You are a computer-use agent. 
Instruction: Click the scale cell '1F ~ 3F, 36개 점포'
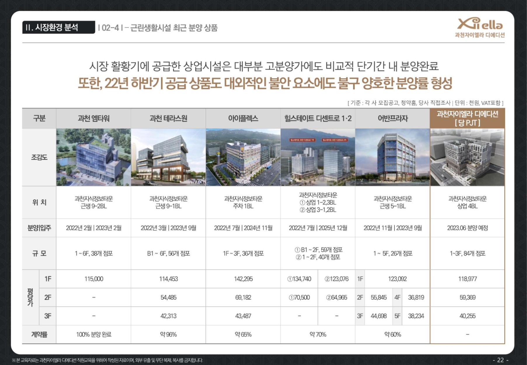(x=243, y=253)
